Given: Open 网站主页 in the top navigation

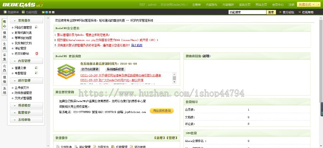Looking at the screenshot, I should coord(261,5).
